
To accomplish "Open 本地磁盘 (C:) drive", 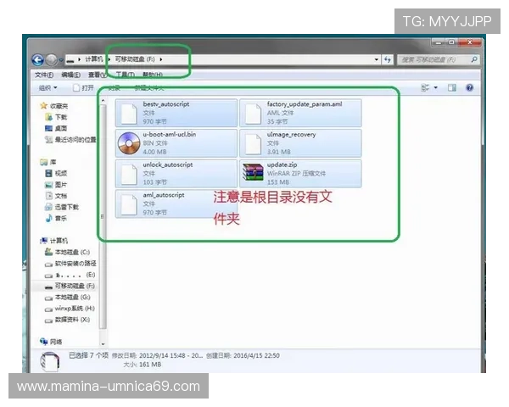I will point(72,252).
